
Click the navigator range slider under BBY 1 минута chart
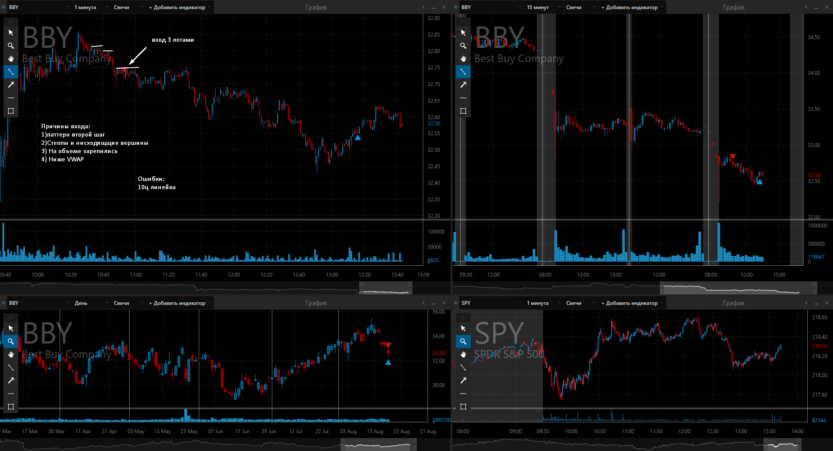pos(386,288)
